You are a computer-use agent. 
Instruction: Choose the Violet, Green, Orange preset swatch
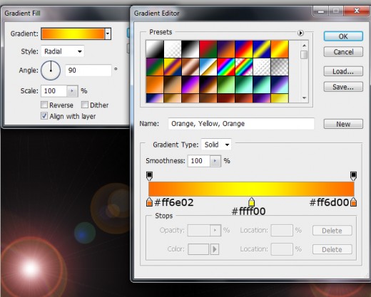(155, 67)
